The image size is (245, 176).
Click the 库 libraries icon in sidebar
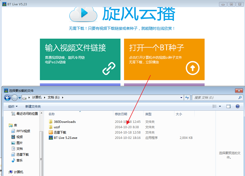click(11, 125)
